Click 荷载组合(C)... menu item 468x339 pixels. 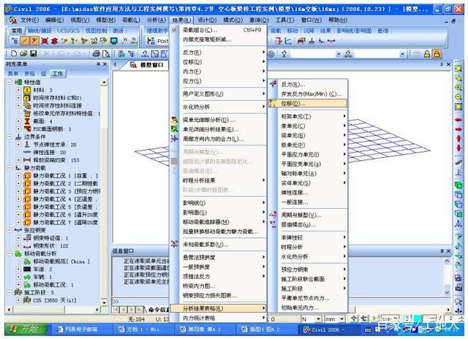tap(218, 30)
